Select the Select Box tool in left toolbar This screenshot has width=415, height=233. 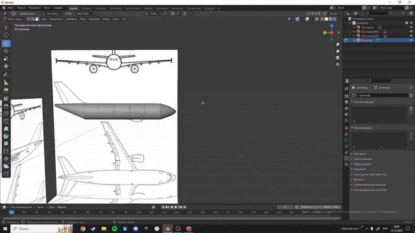click(6, 27)
